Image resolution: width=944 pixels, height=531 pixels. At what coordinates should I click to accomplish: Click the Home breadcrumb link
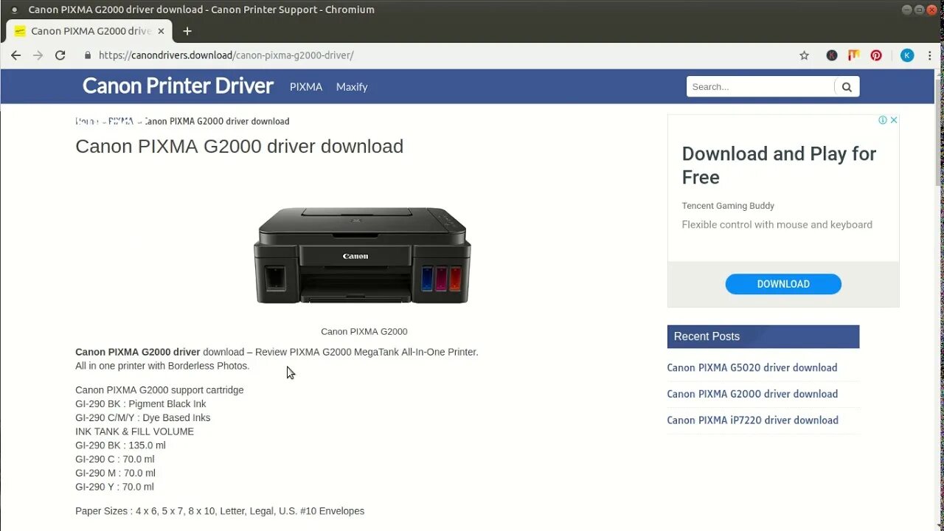pos(86,121)
